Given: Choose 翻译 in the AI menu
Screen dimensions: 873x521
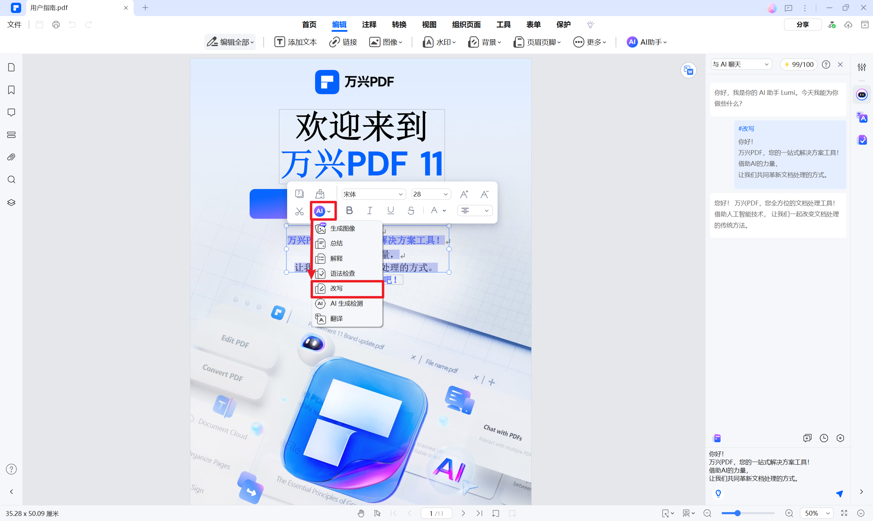Looking at the screenshot, I should (x=347, y=318).
